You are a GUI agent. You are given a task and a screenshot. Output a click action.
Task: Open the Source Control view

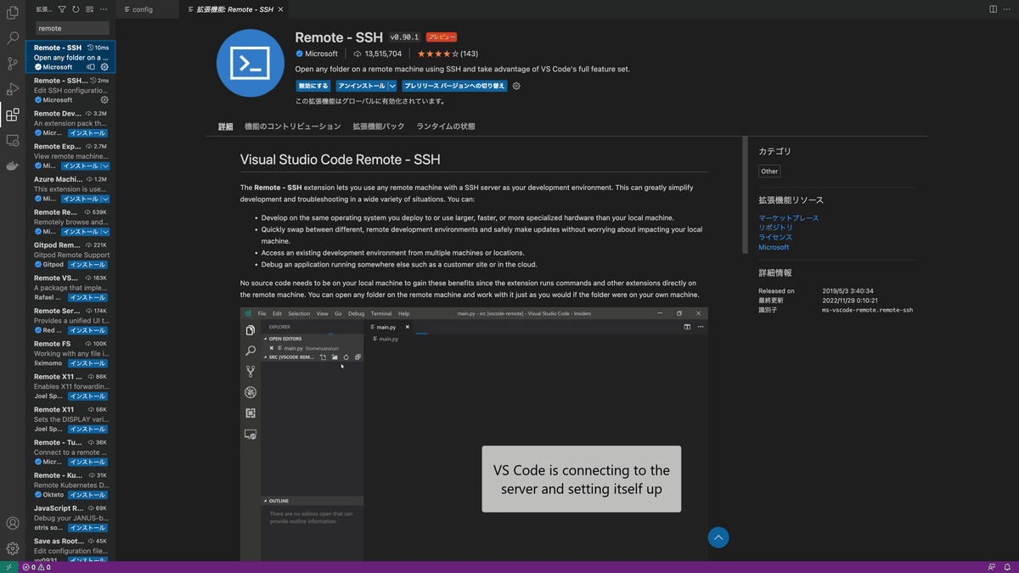tap(13, 64)
